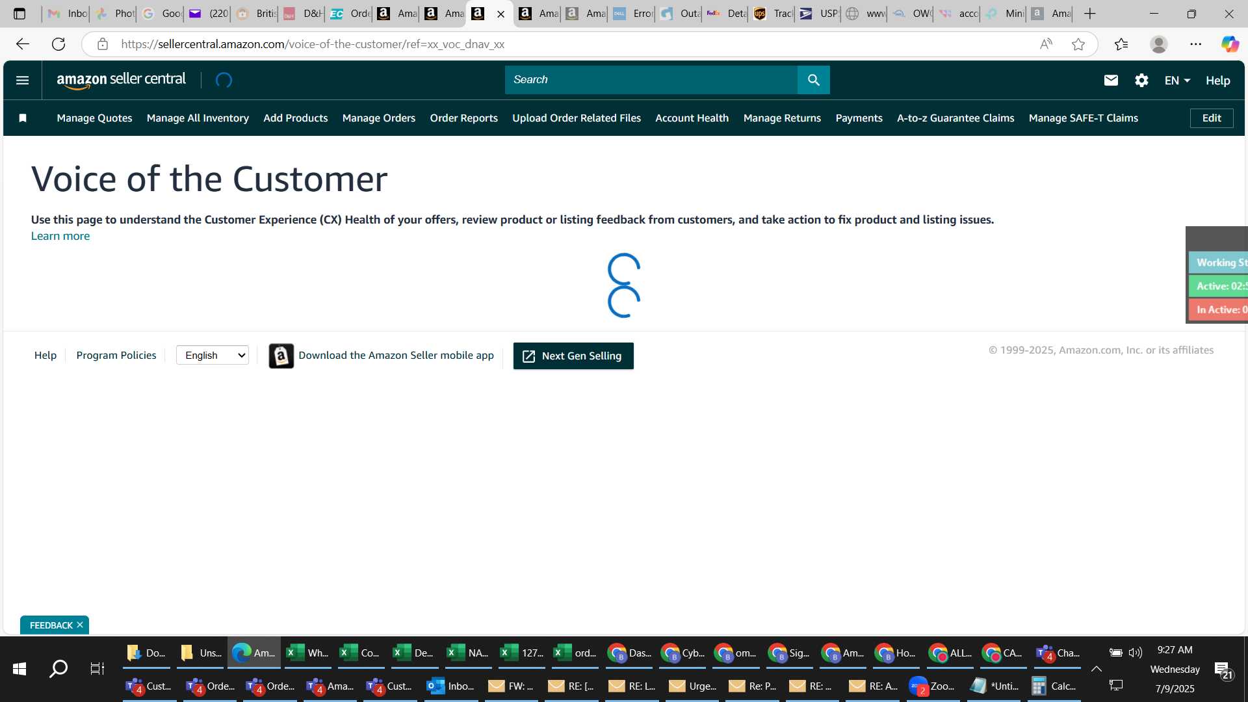Open the Outlook Inbox taskbar item
This screenshot has height=702, width=1248.
451,686
